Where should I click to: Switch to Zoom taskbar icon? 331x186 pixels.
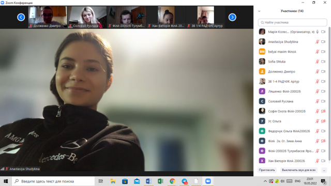click(x=208, y=181)
